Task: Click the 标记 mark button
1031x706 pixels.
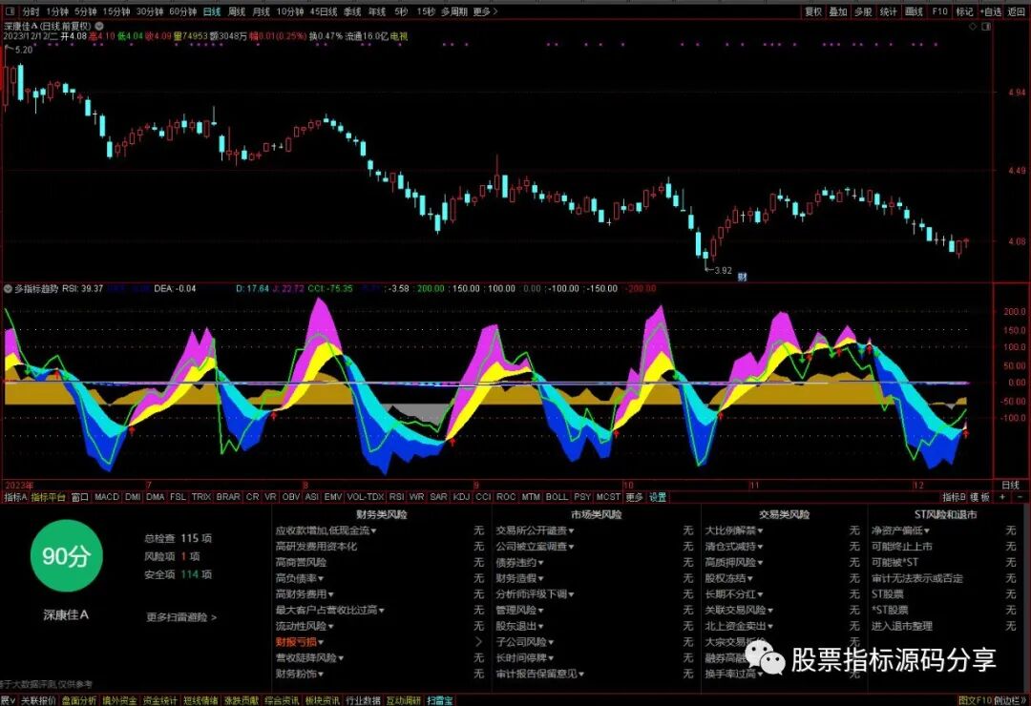Action: (x=964, y=11)
